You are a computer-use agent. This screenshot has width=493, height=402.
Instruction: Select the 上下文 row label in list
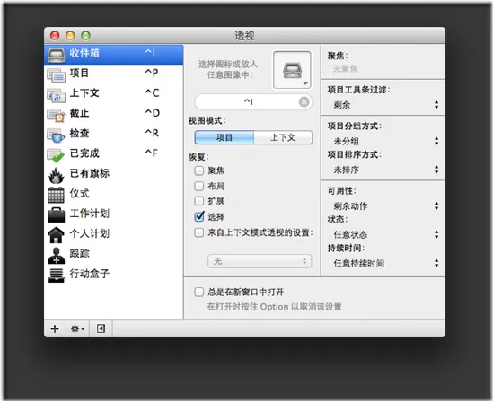pyautogui.click(x=84, y=93)
